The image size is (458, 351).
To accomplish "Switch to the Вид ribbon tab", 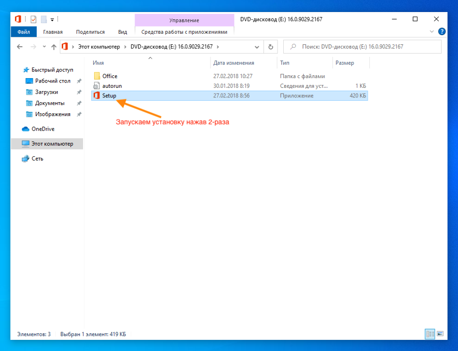I will coord(123,32).
